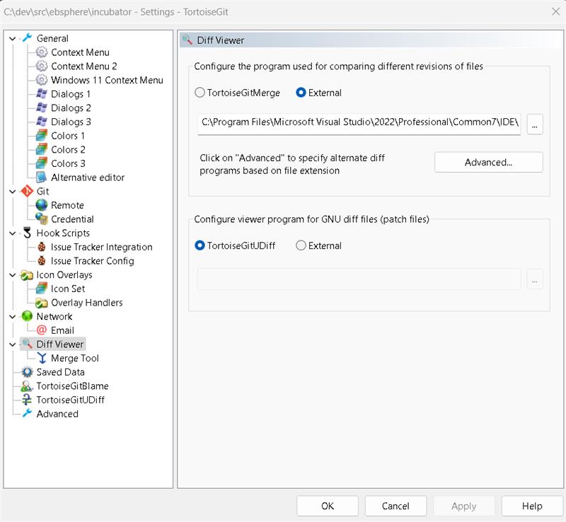This screenshot has height=522, width=566.
Task: Go to the Merge Tool settings
Action: pos(75,358)
